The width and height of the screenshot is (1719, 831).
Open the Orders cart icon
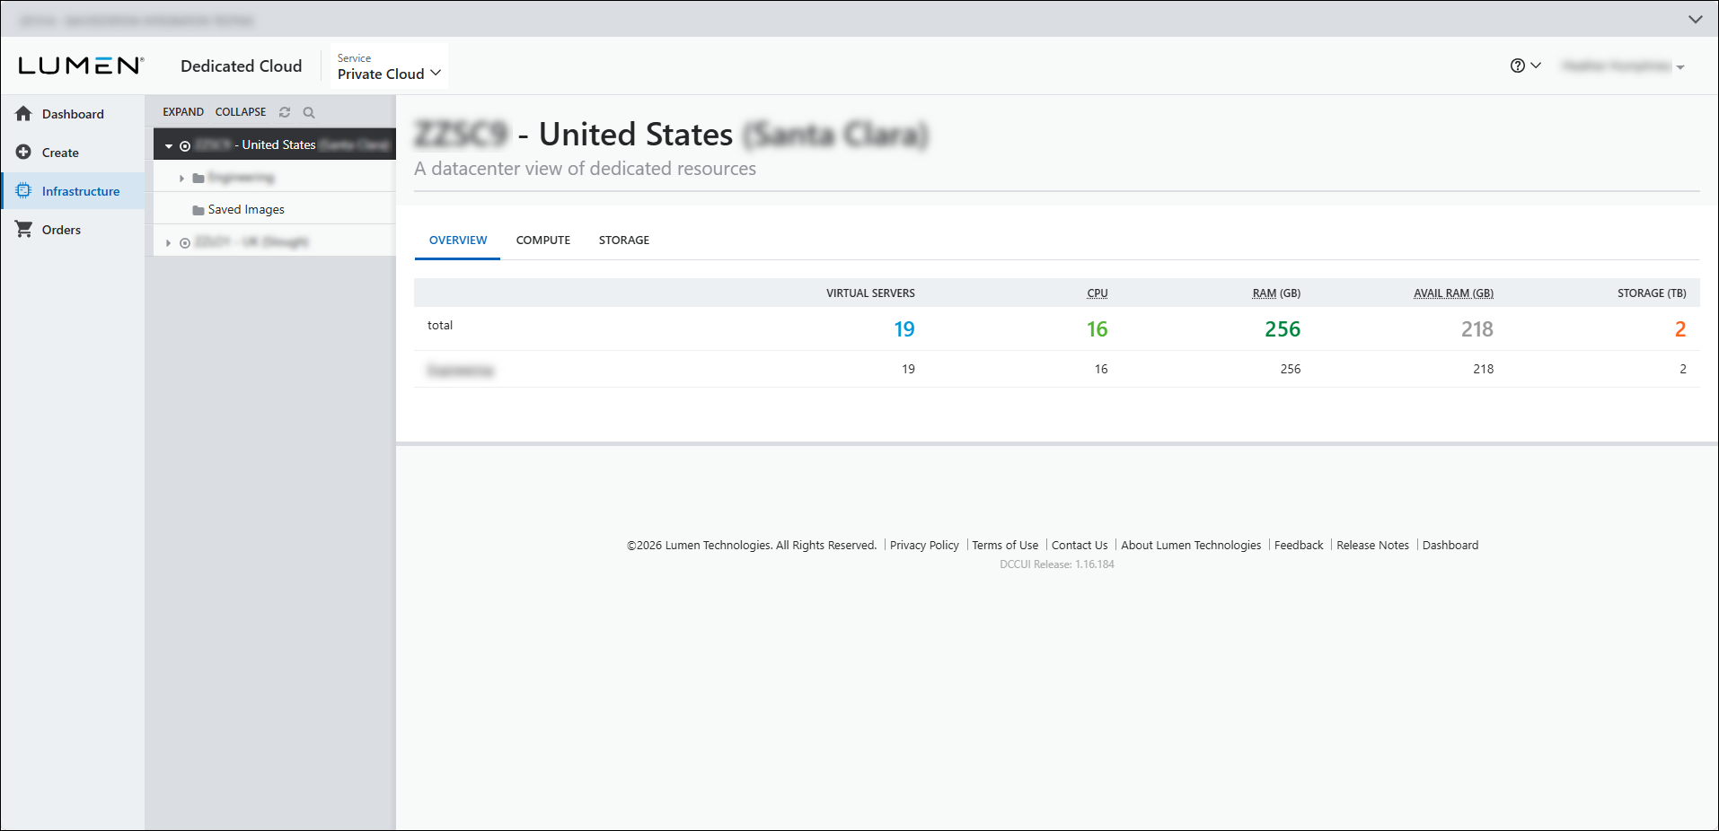pos(23,229)
